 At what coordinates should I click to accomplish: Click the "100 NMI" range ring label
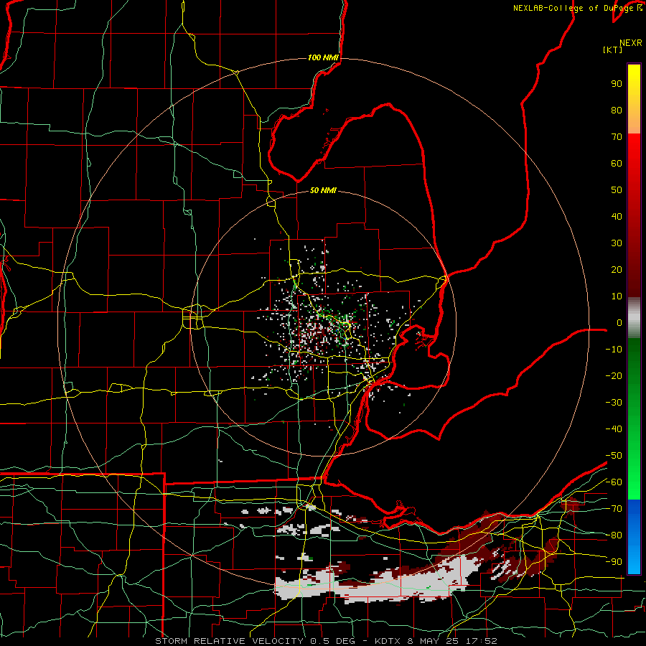tap(323, 57)
